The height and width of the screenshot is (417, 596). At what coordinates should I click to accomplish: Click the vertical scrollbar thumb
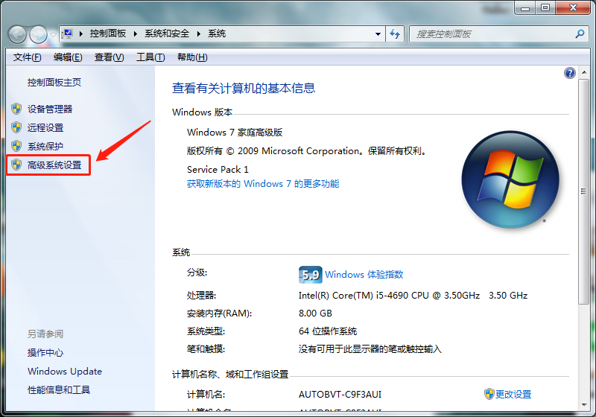coord(584,191)
